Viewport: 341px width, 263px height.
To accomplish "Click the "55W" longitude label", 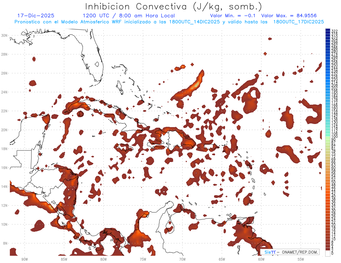I will click(x=301, y=260).
